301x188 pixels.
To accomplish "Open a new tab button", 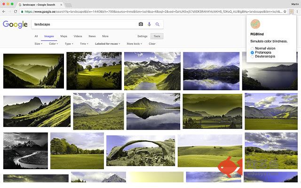I will click(68, 5).
